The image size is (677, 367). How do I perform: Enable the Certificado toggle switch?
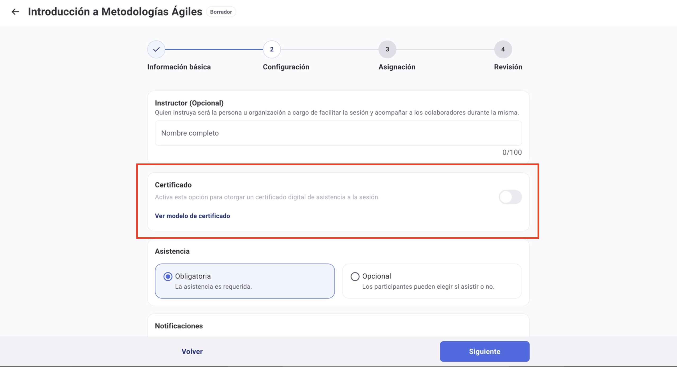coord(510,197)
